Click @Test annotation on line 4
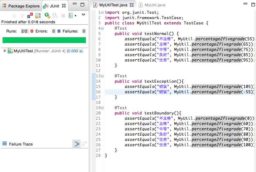Image resolution: width=256 pixels, height=172 pixels. (x=121, y=28)
